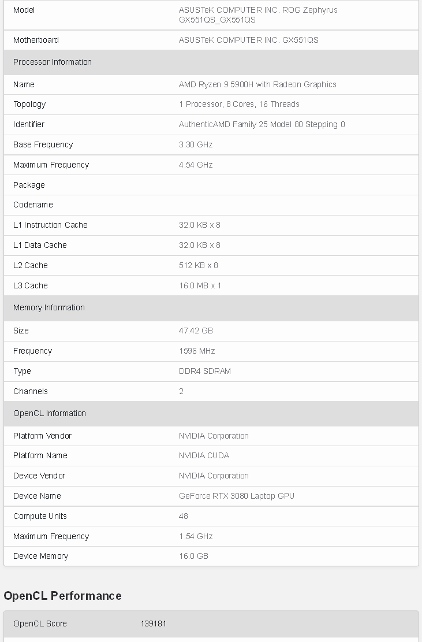This screenshot has height=642, width=422.
Task: Click the Base Frequency 3.30 GHz value
Action: pos(196,145)
